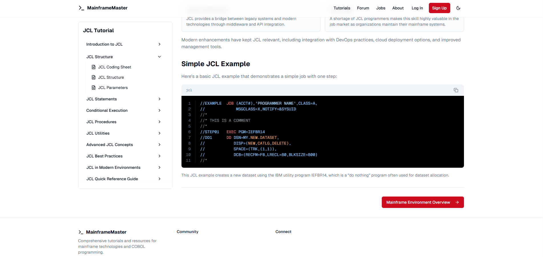The image size is (543, 257).
Task: Click the arrow icon in Mainframe Environment Overview button
Action: [457, 202]
